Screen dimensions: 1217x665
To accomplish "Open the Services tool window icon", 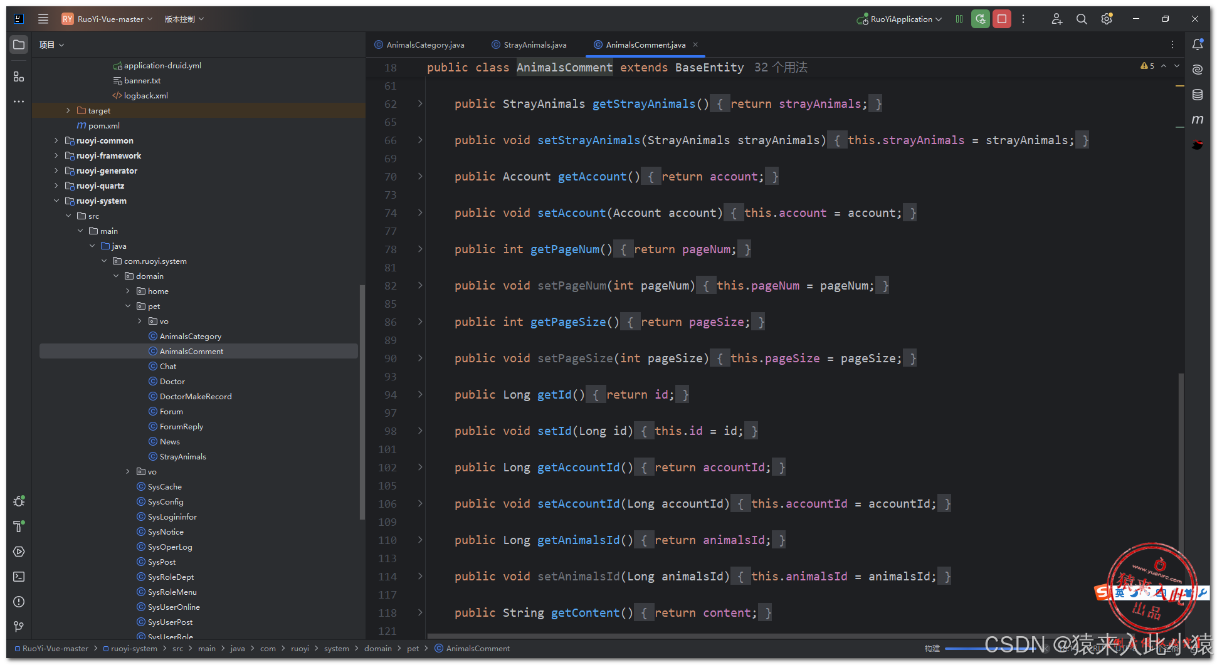I will click(19, 552).
